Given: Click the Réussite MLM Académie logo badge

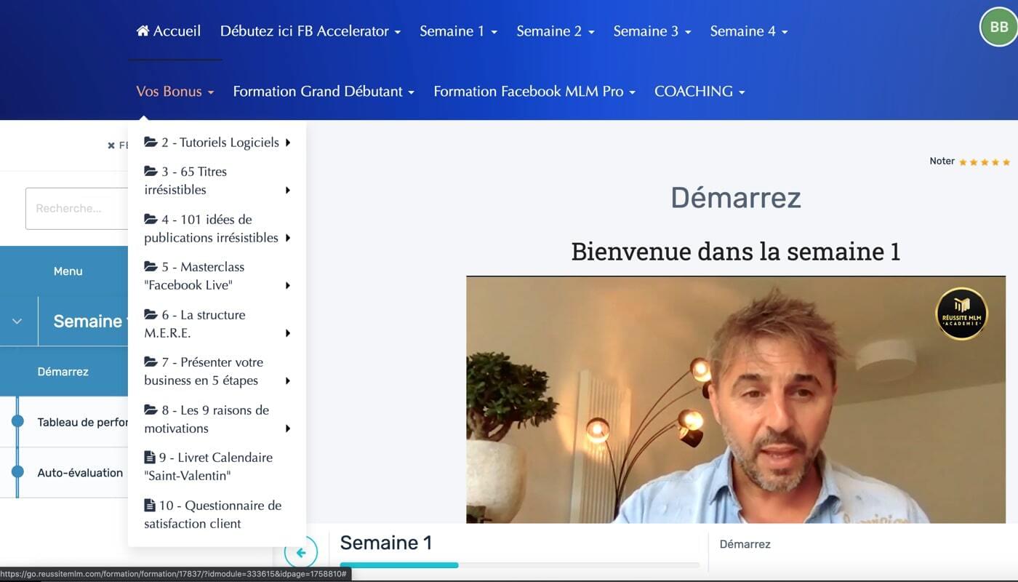Looking at the screenshot, I should 961,314.
